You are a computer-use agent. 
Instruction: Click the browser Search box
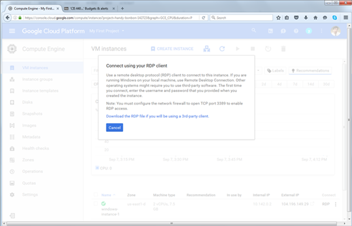coord(241,17)
